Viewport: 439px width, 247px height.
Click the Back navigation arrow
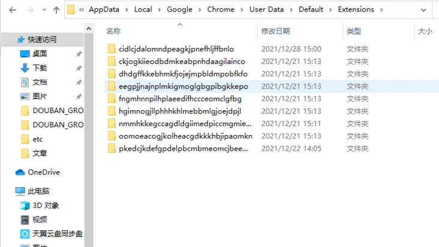pos(13,10)
